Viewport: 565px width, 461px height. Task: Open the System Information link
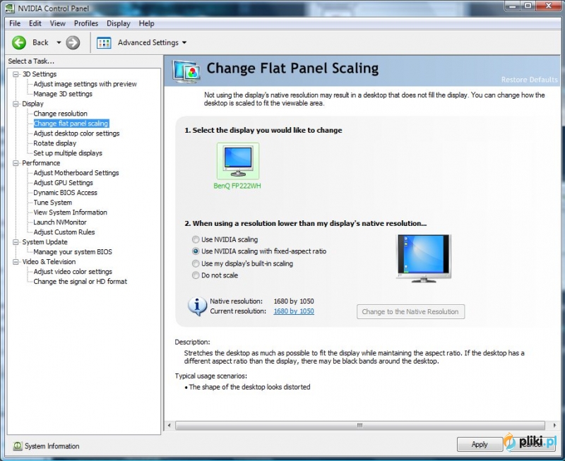52,446
